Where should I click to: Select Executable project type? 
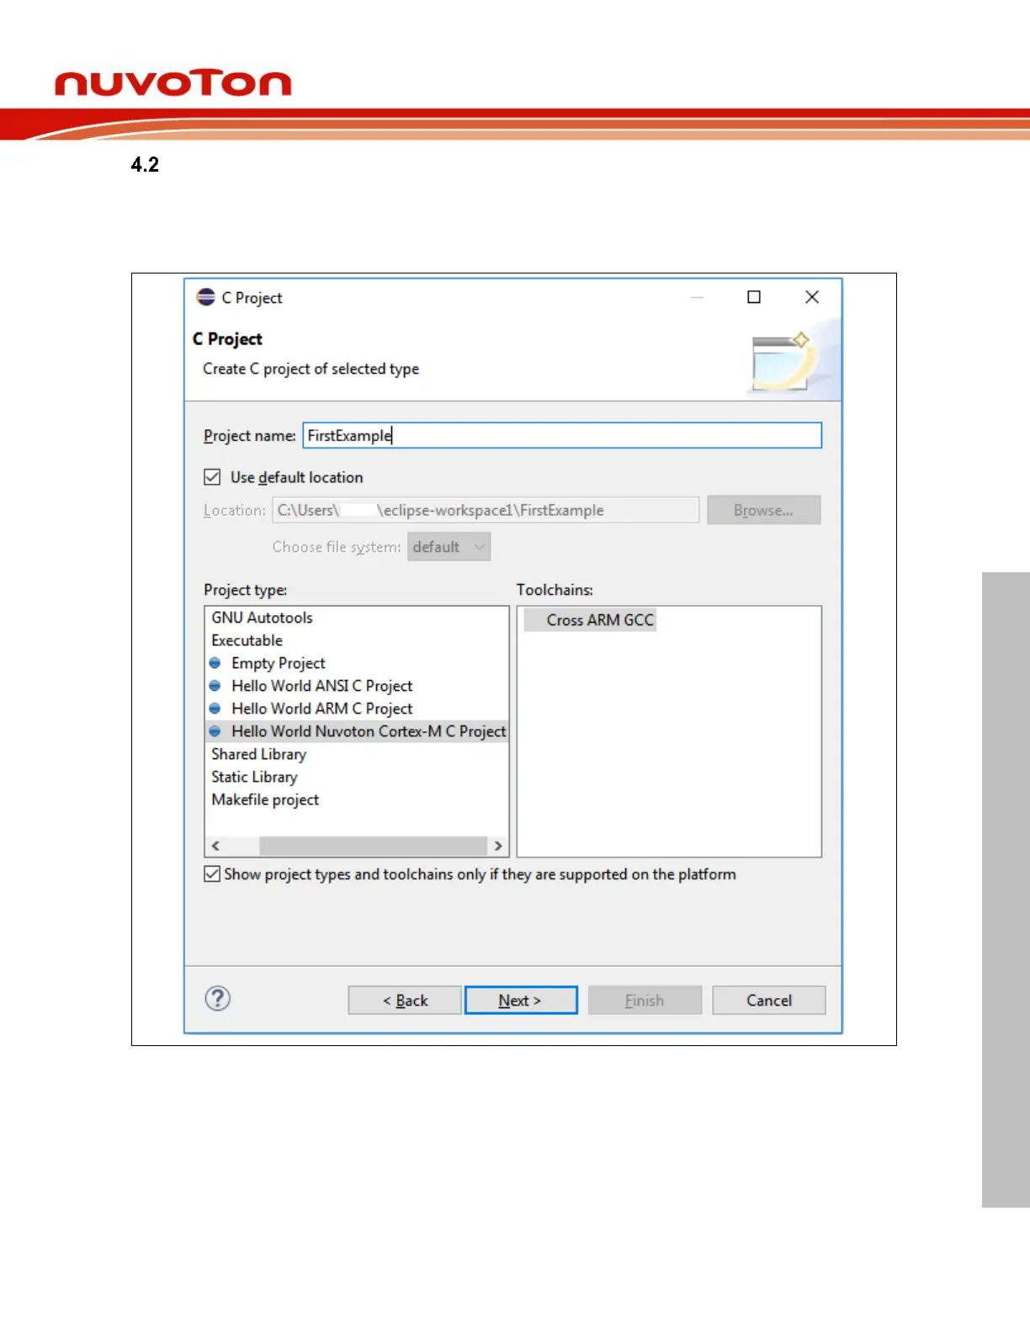click(247, 640)
